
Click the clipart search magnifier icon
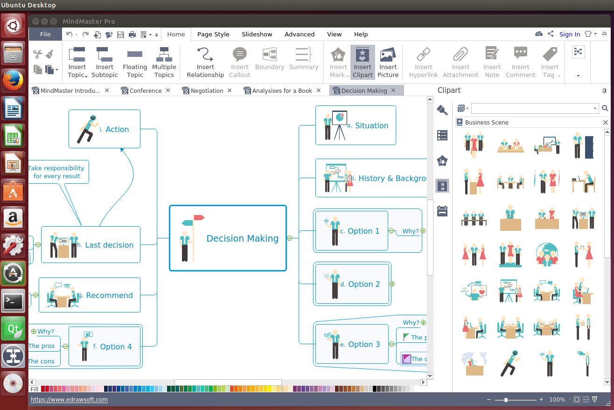tap(605, 108)
